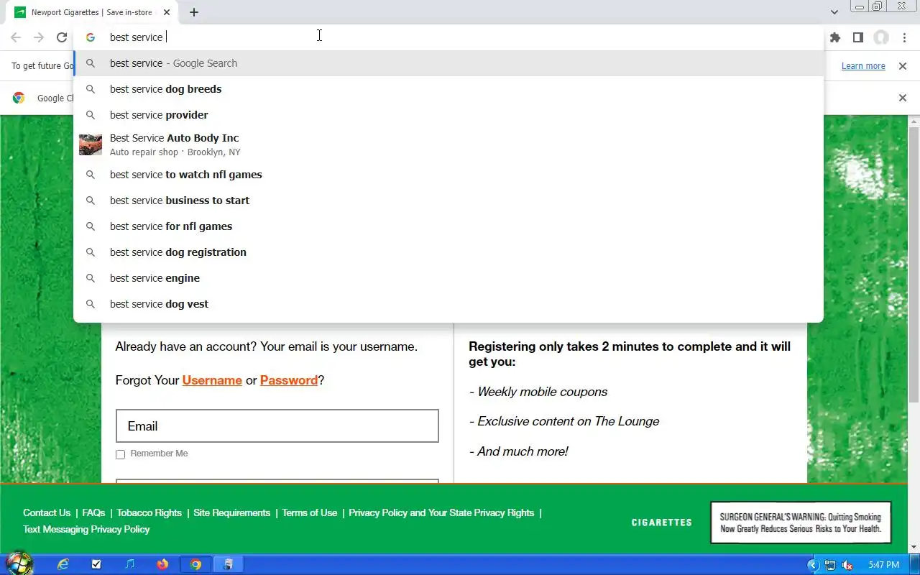
Task: Pick 'best service for nfl games' suggestion
Action: coord(448,226)
